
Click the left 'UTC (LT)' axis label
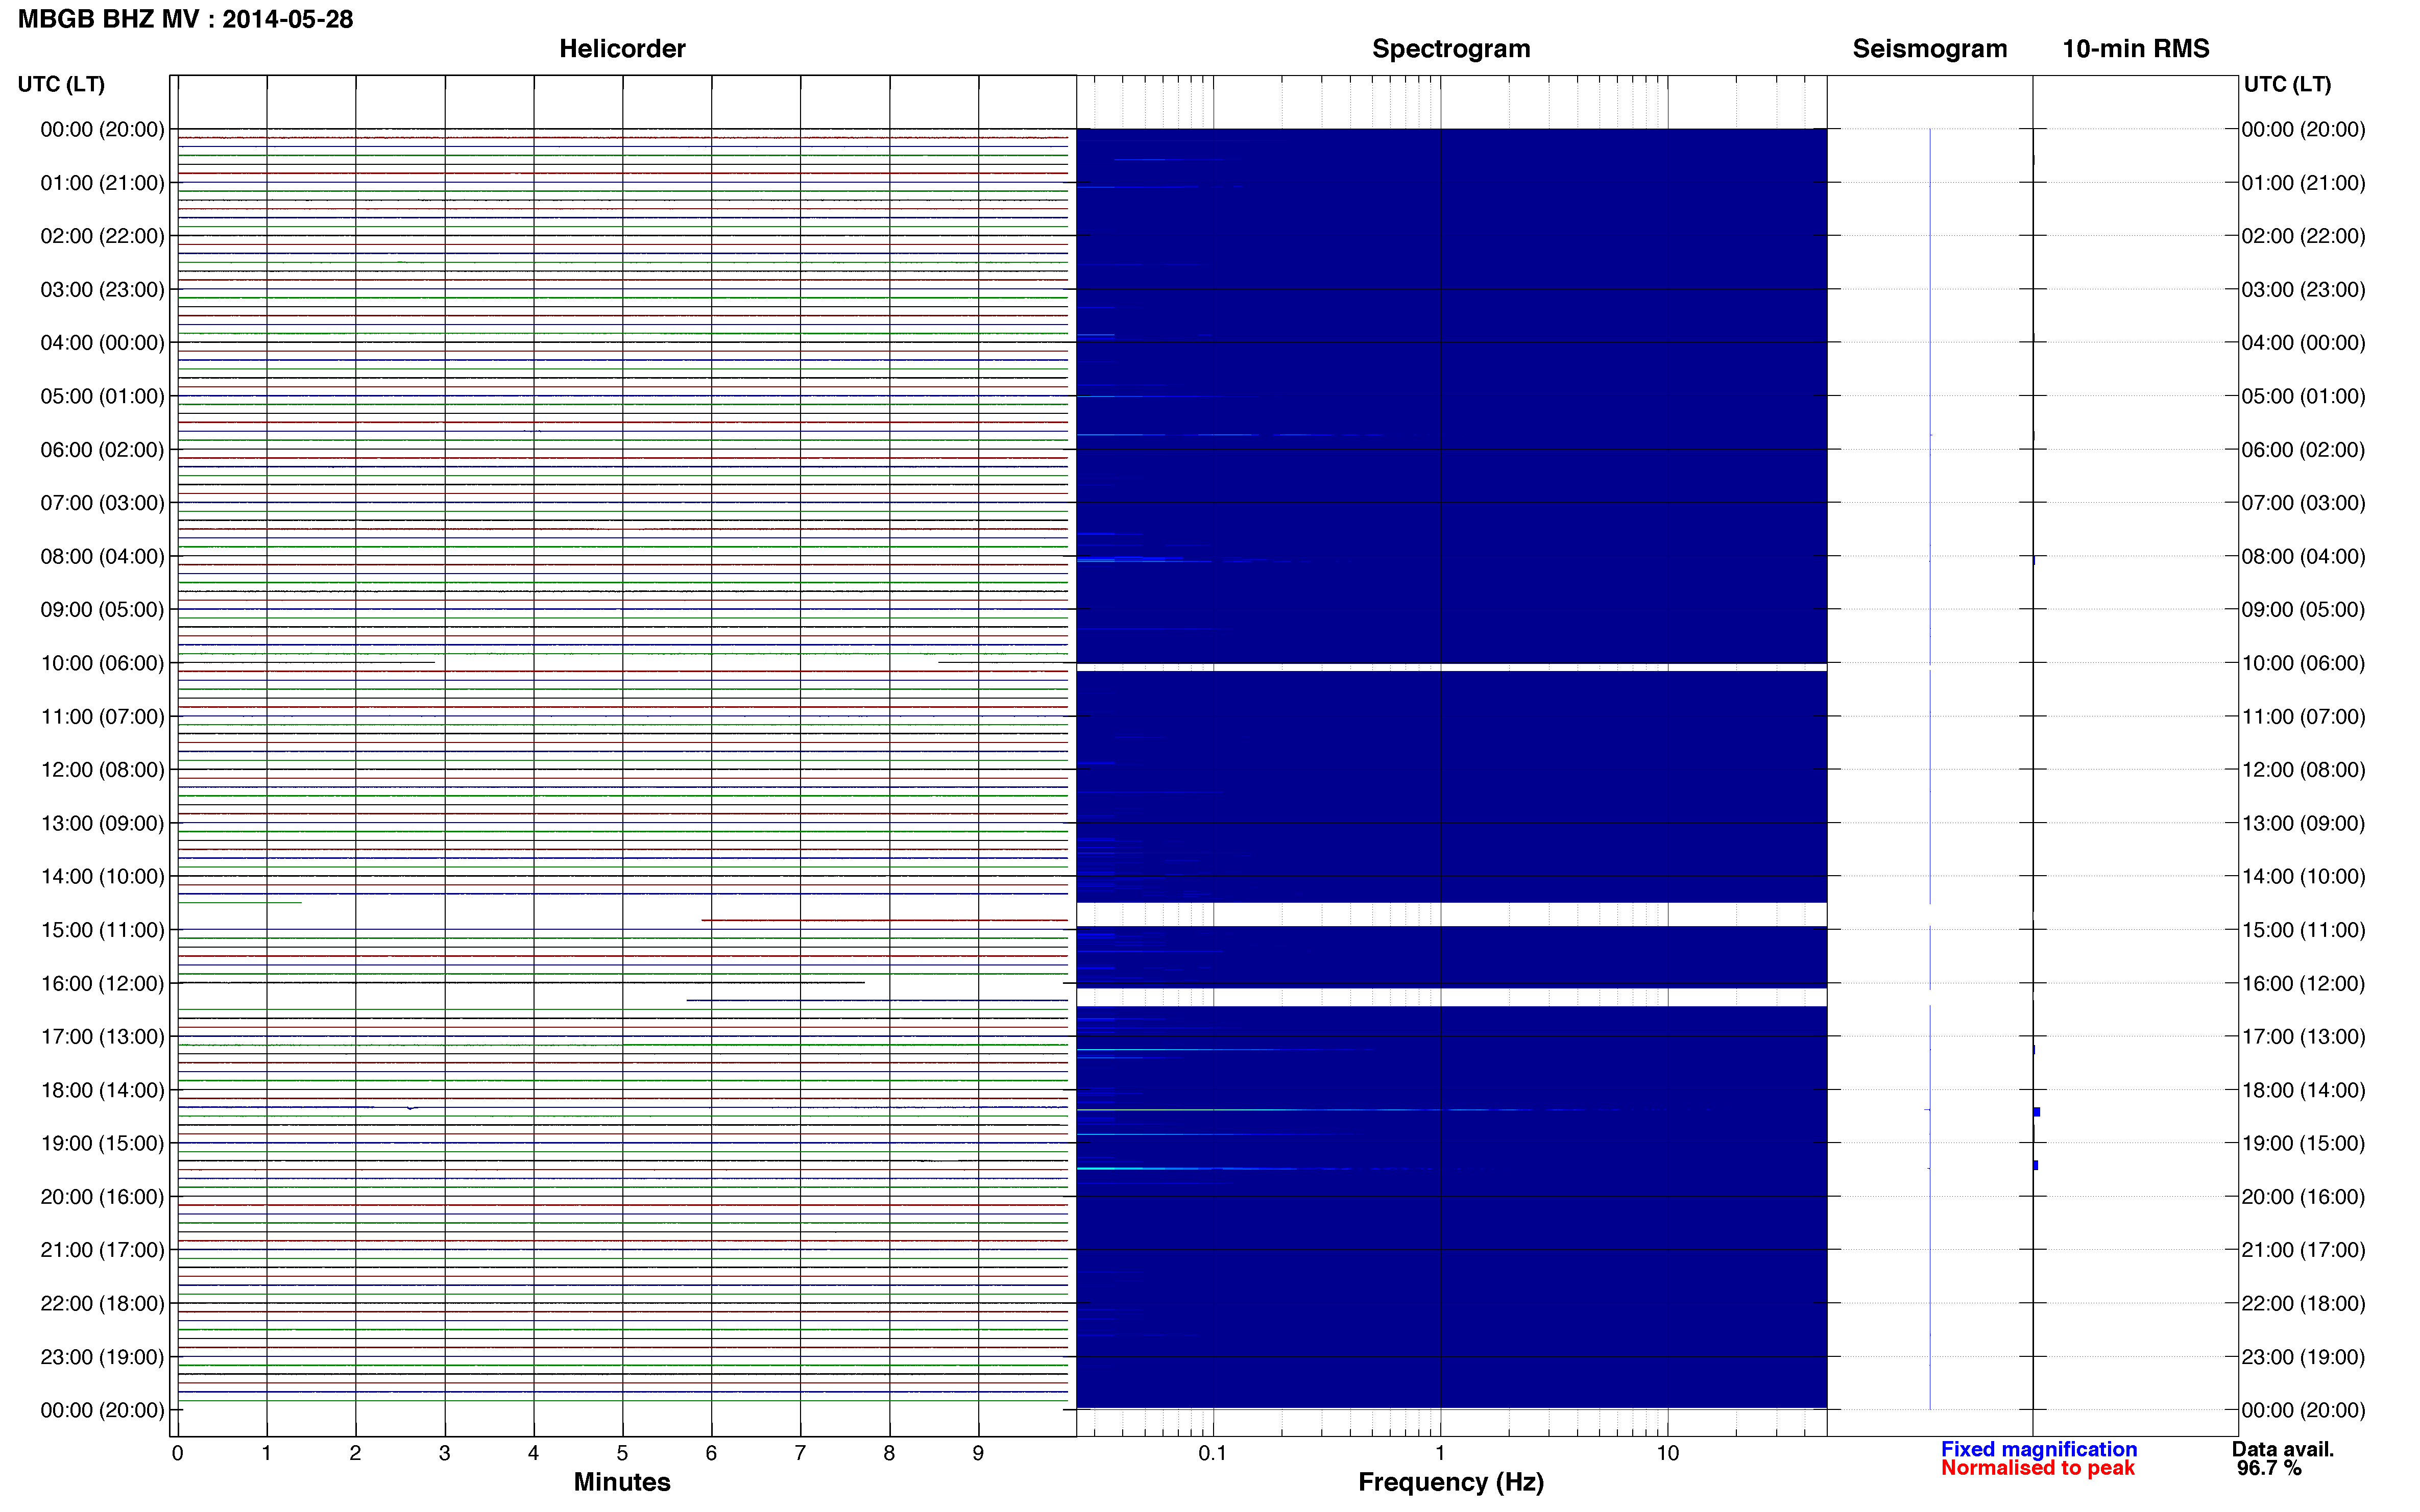click(x=61, y=84)
